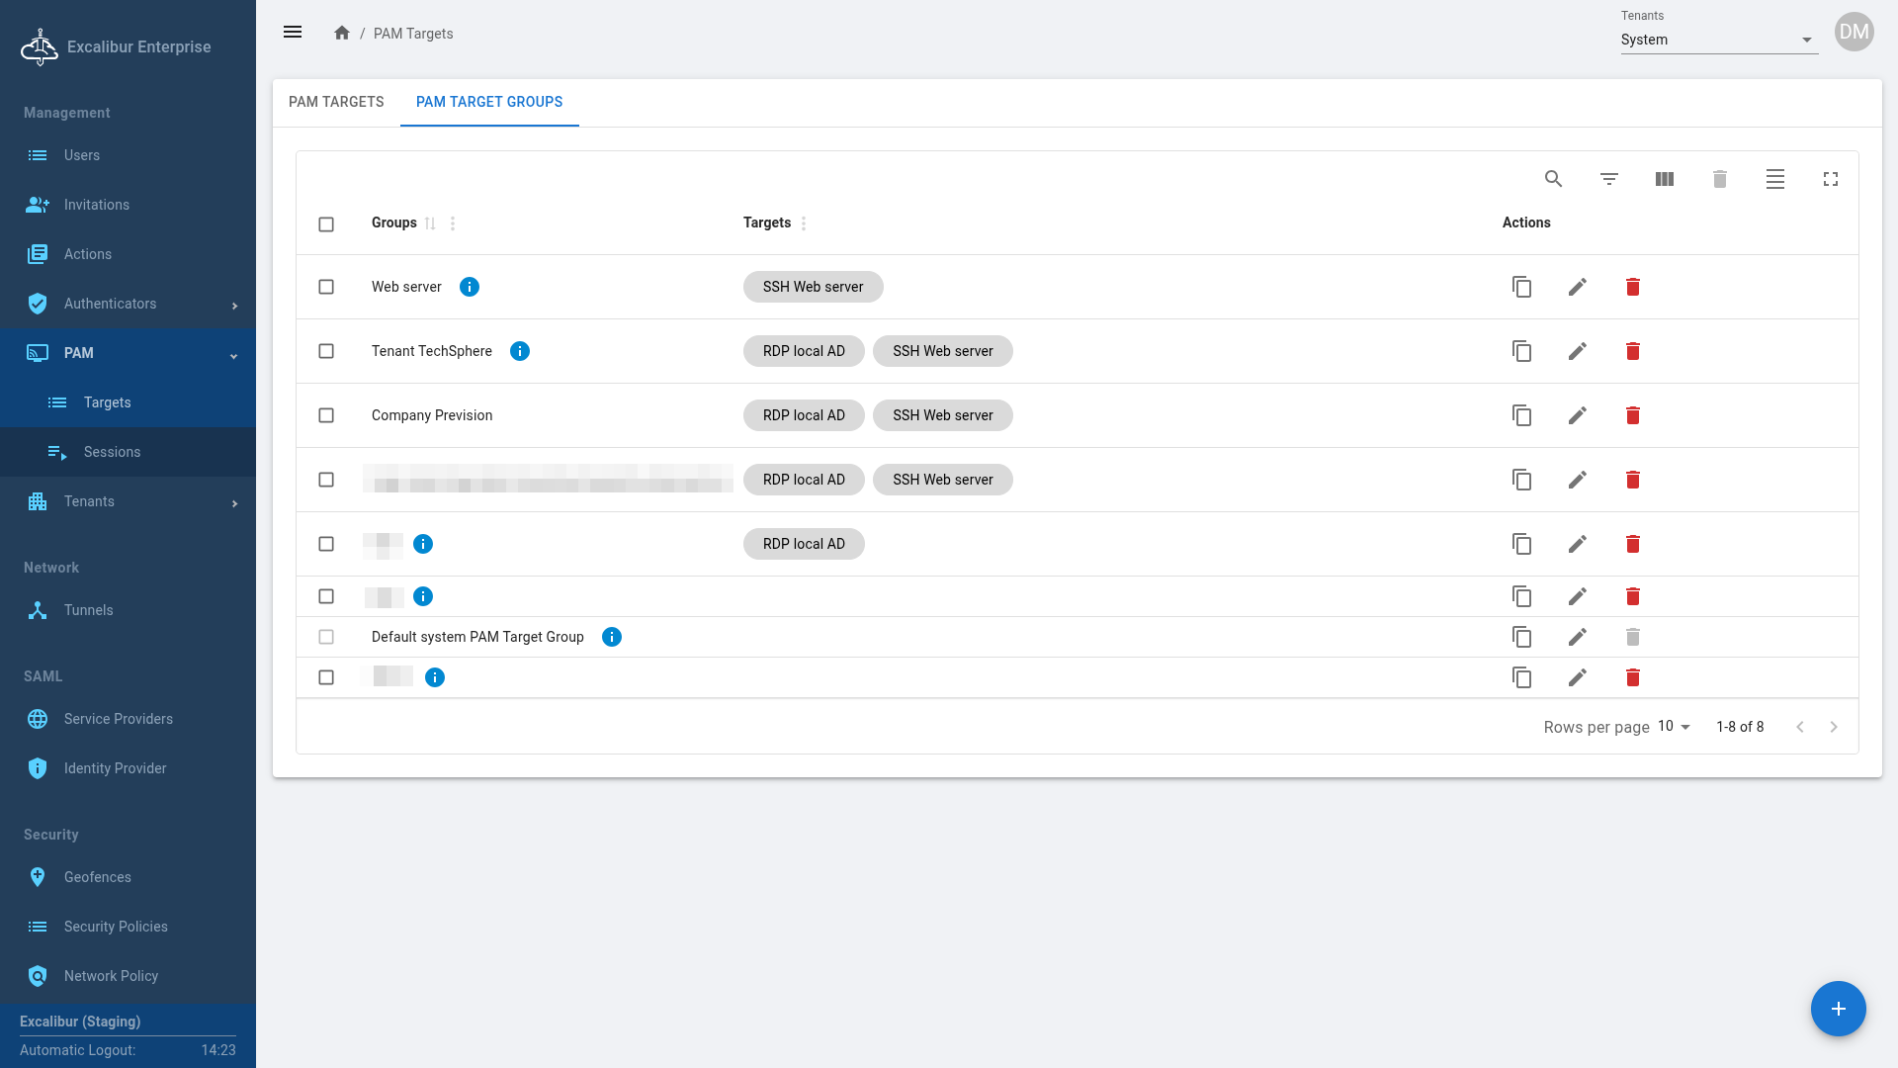The height and width of the screenshot is (1068, 1898).
Task: Open the show/hide columns icon
Action: coord(1664,179)
